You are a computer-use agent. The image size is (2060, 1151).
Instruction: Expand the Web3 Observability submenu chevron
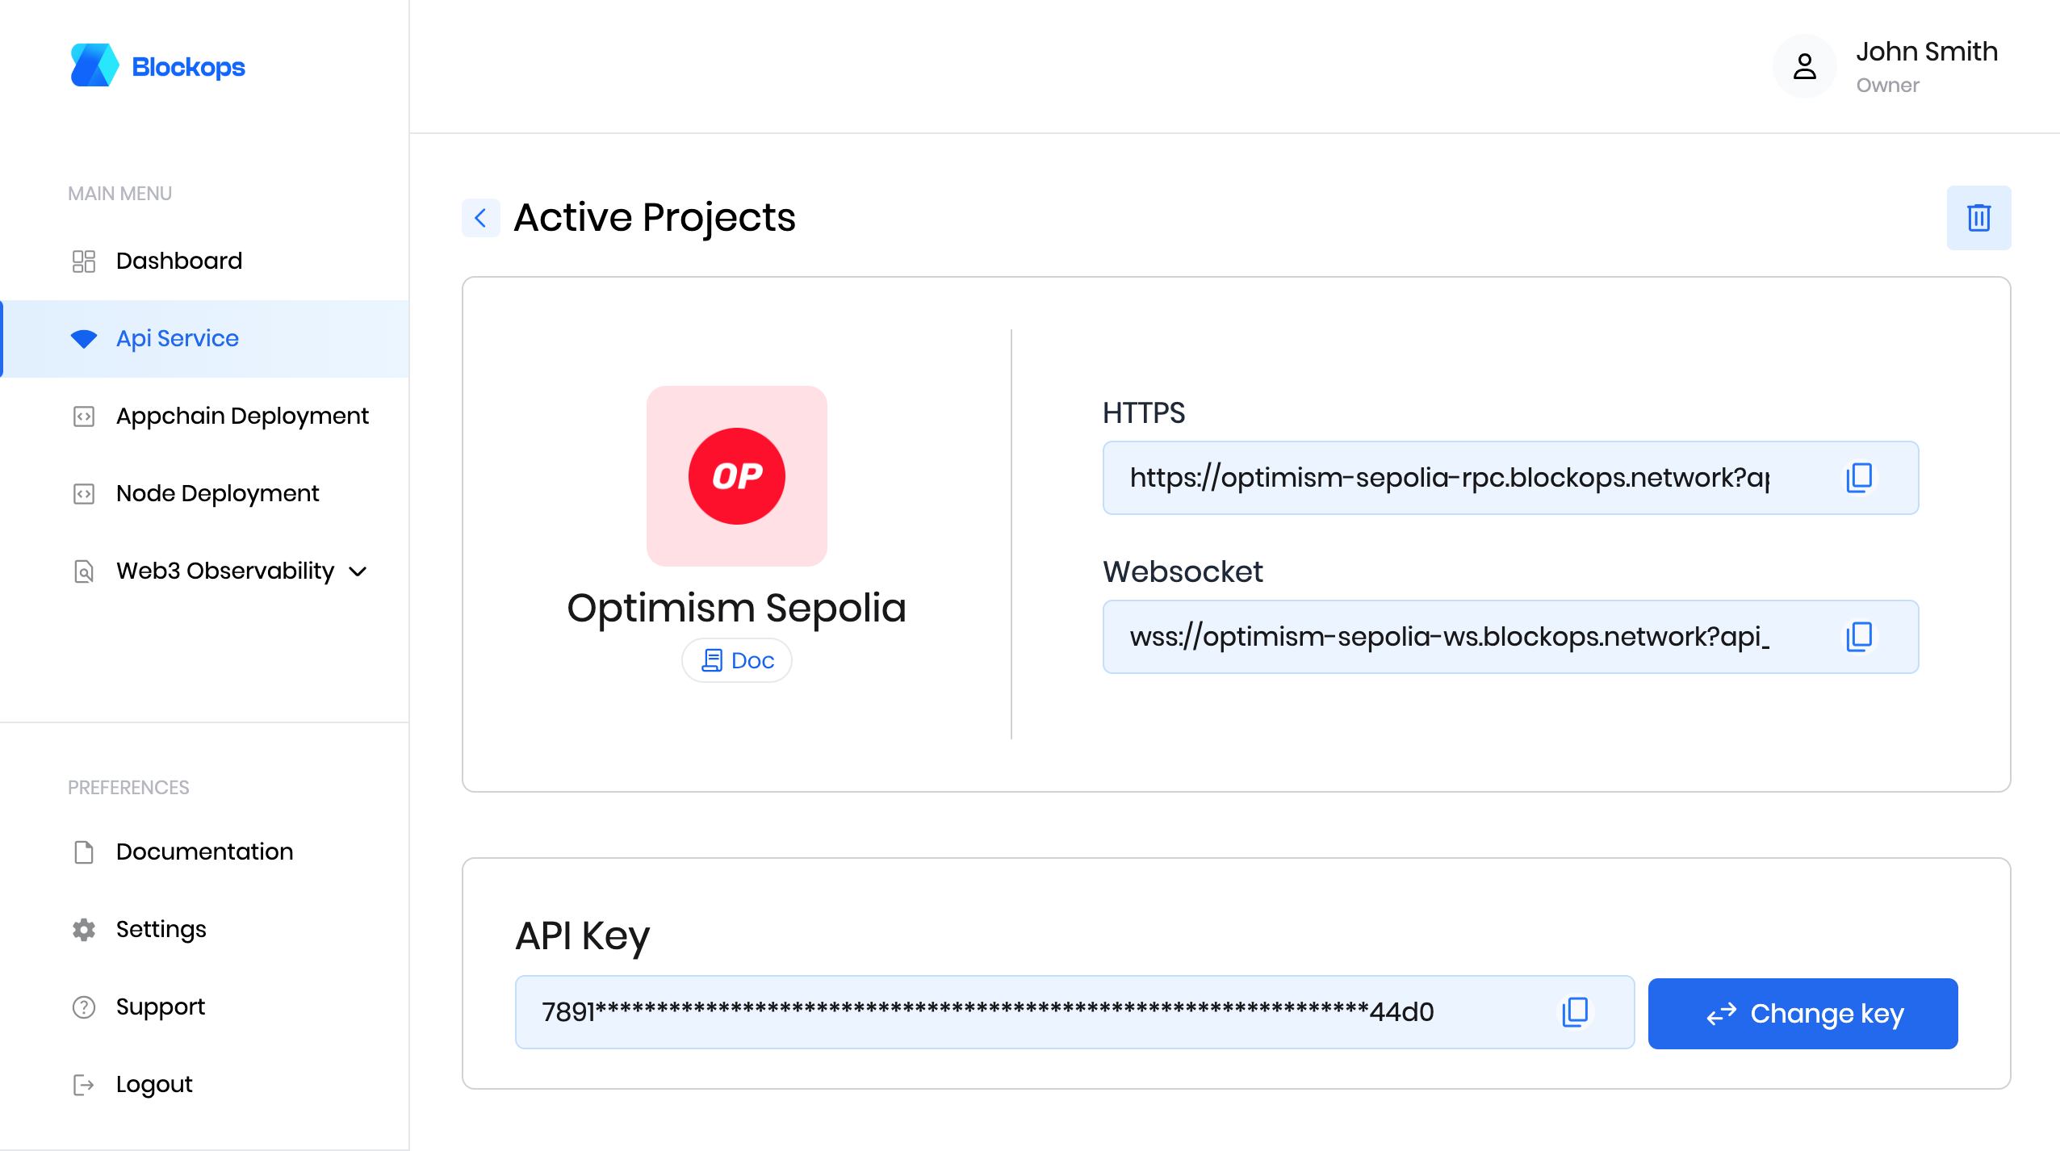(358, 571)
